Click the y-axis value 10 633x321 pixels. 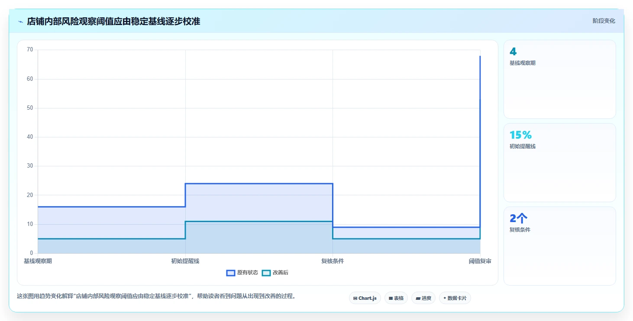click(30, 224)
